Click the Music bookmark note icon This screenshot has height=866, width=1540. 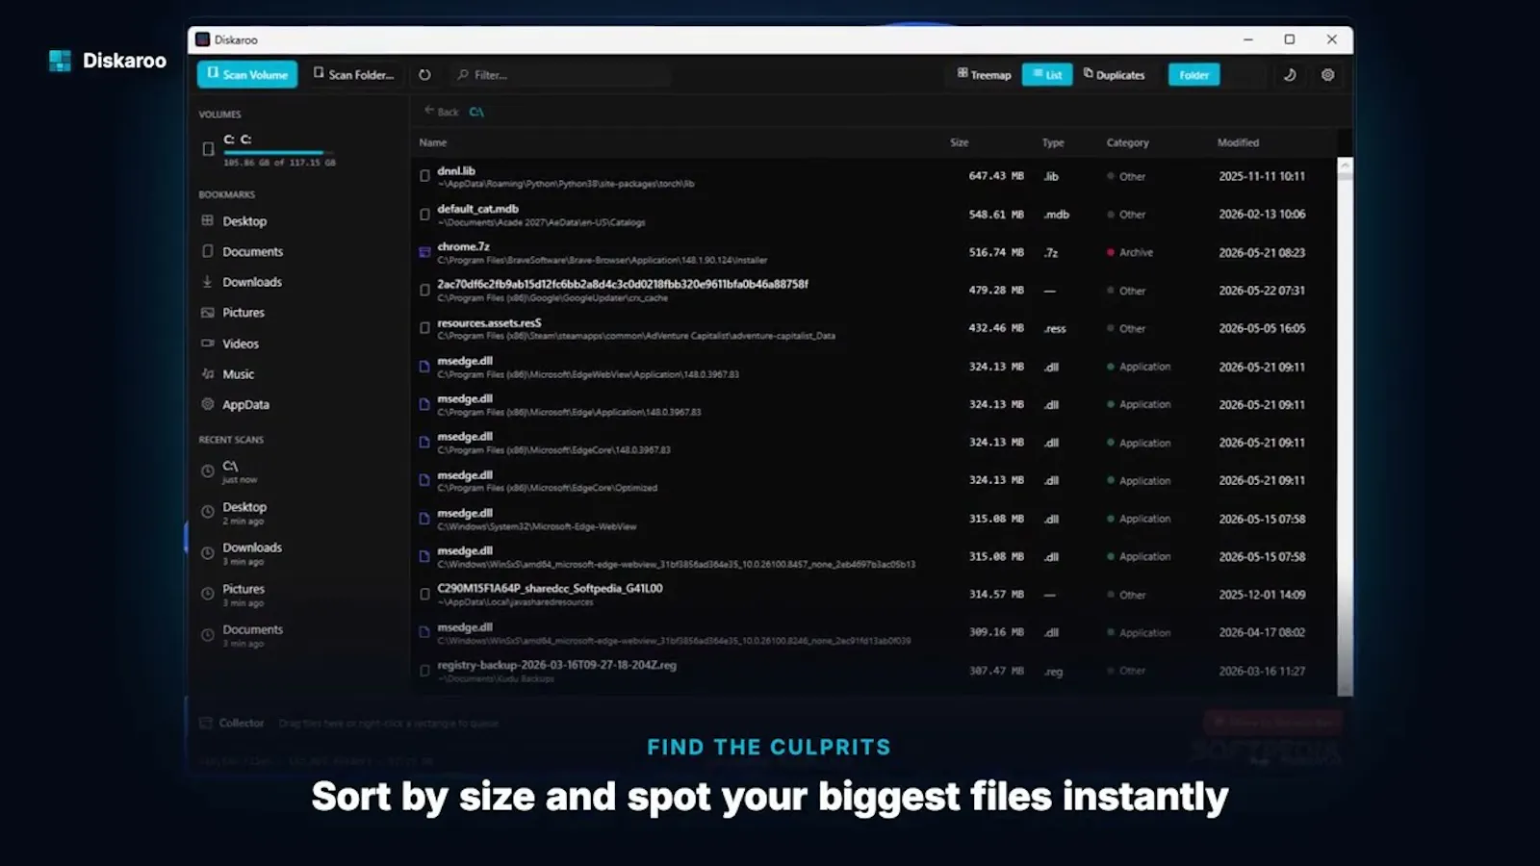207,374
